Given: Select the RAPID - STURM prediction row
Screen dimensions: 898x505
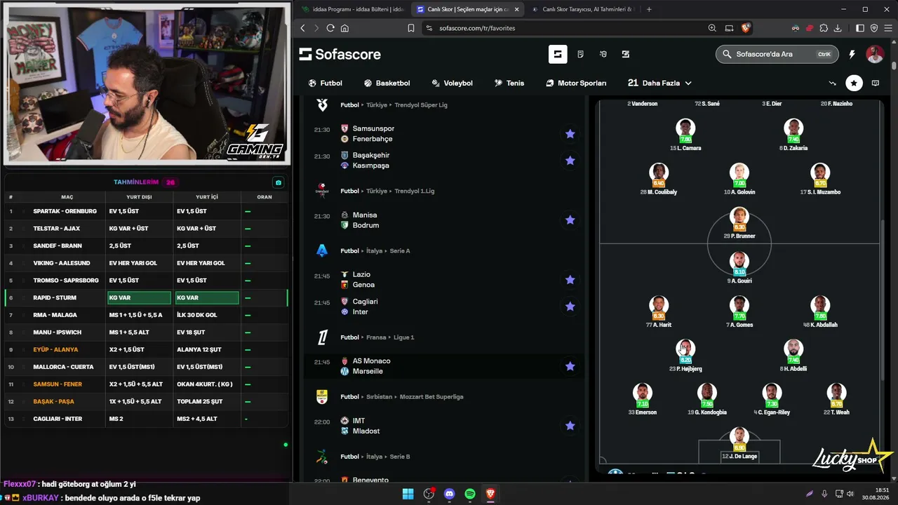Looking at the screenshot, I should click(x=147, y=297).
